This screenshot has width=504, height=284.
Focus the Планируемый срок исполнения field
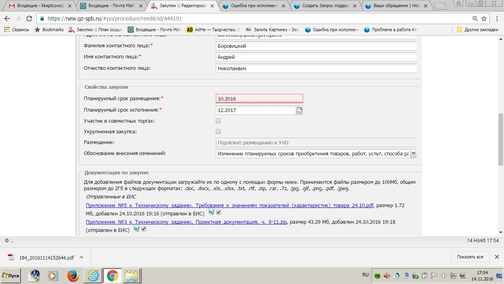tap(256, 110)
